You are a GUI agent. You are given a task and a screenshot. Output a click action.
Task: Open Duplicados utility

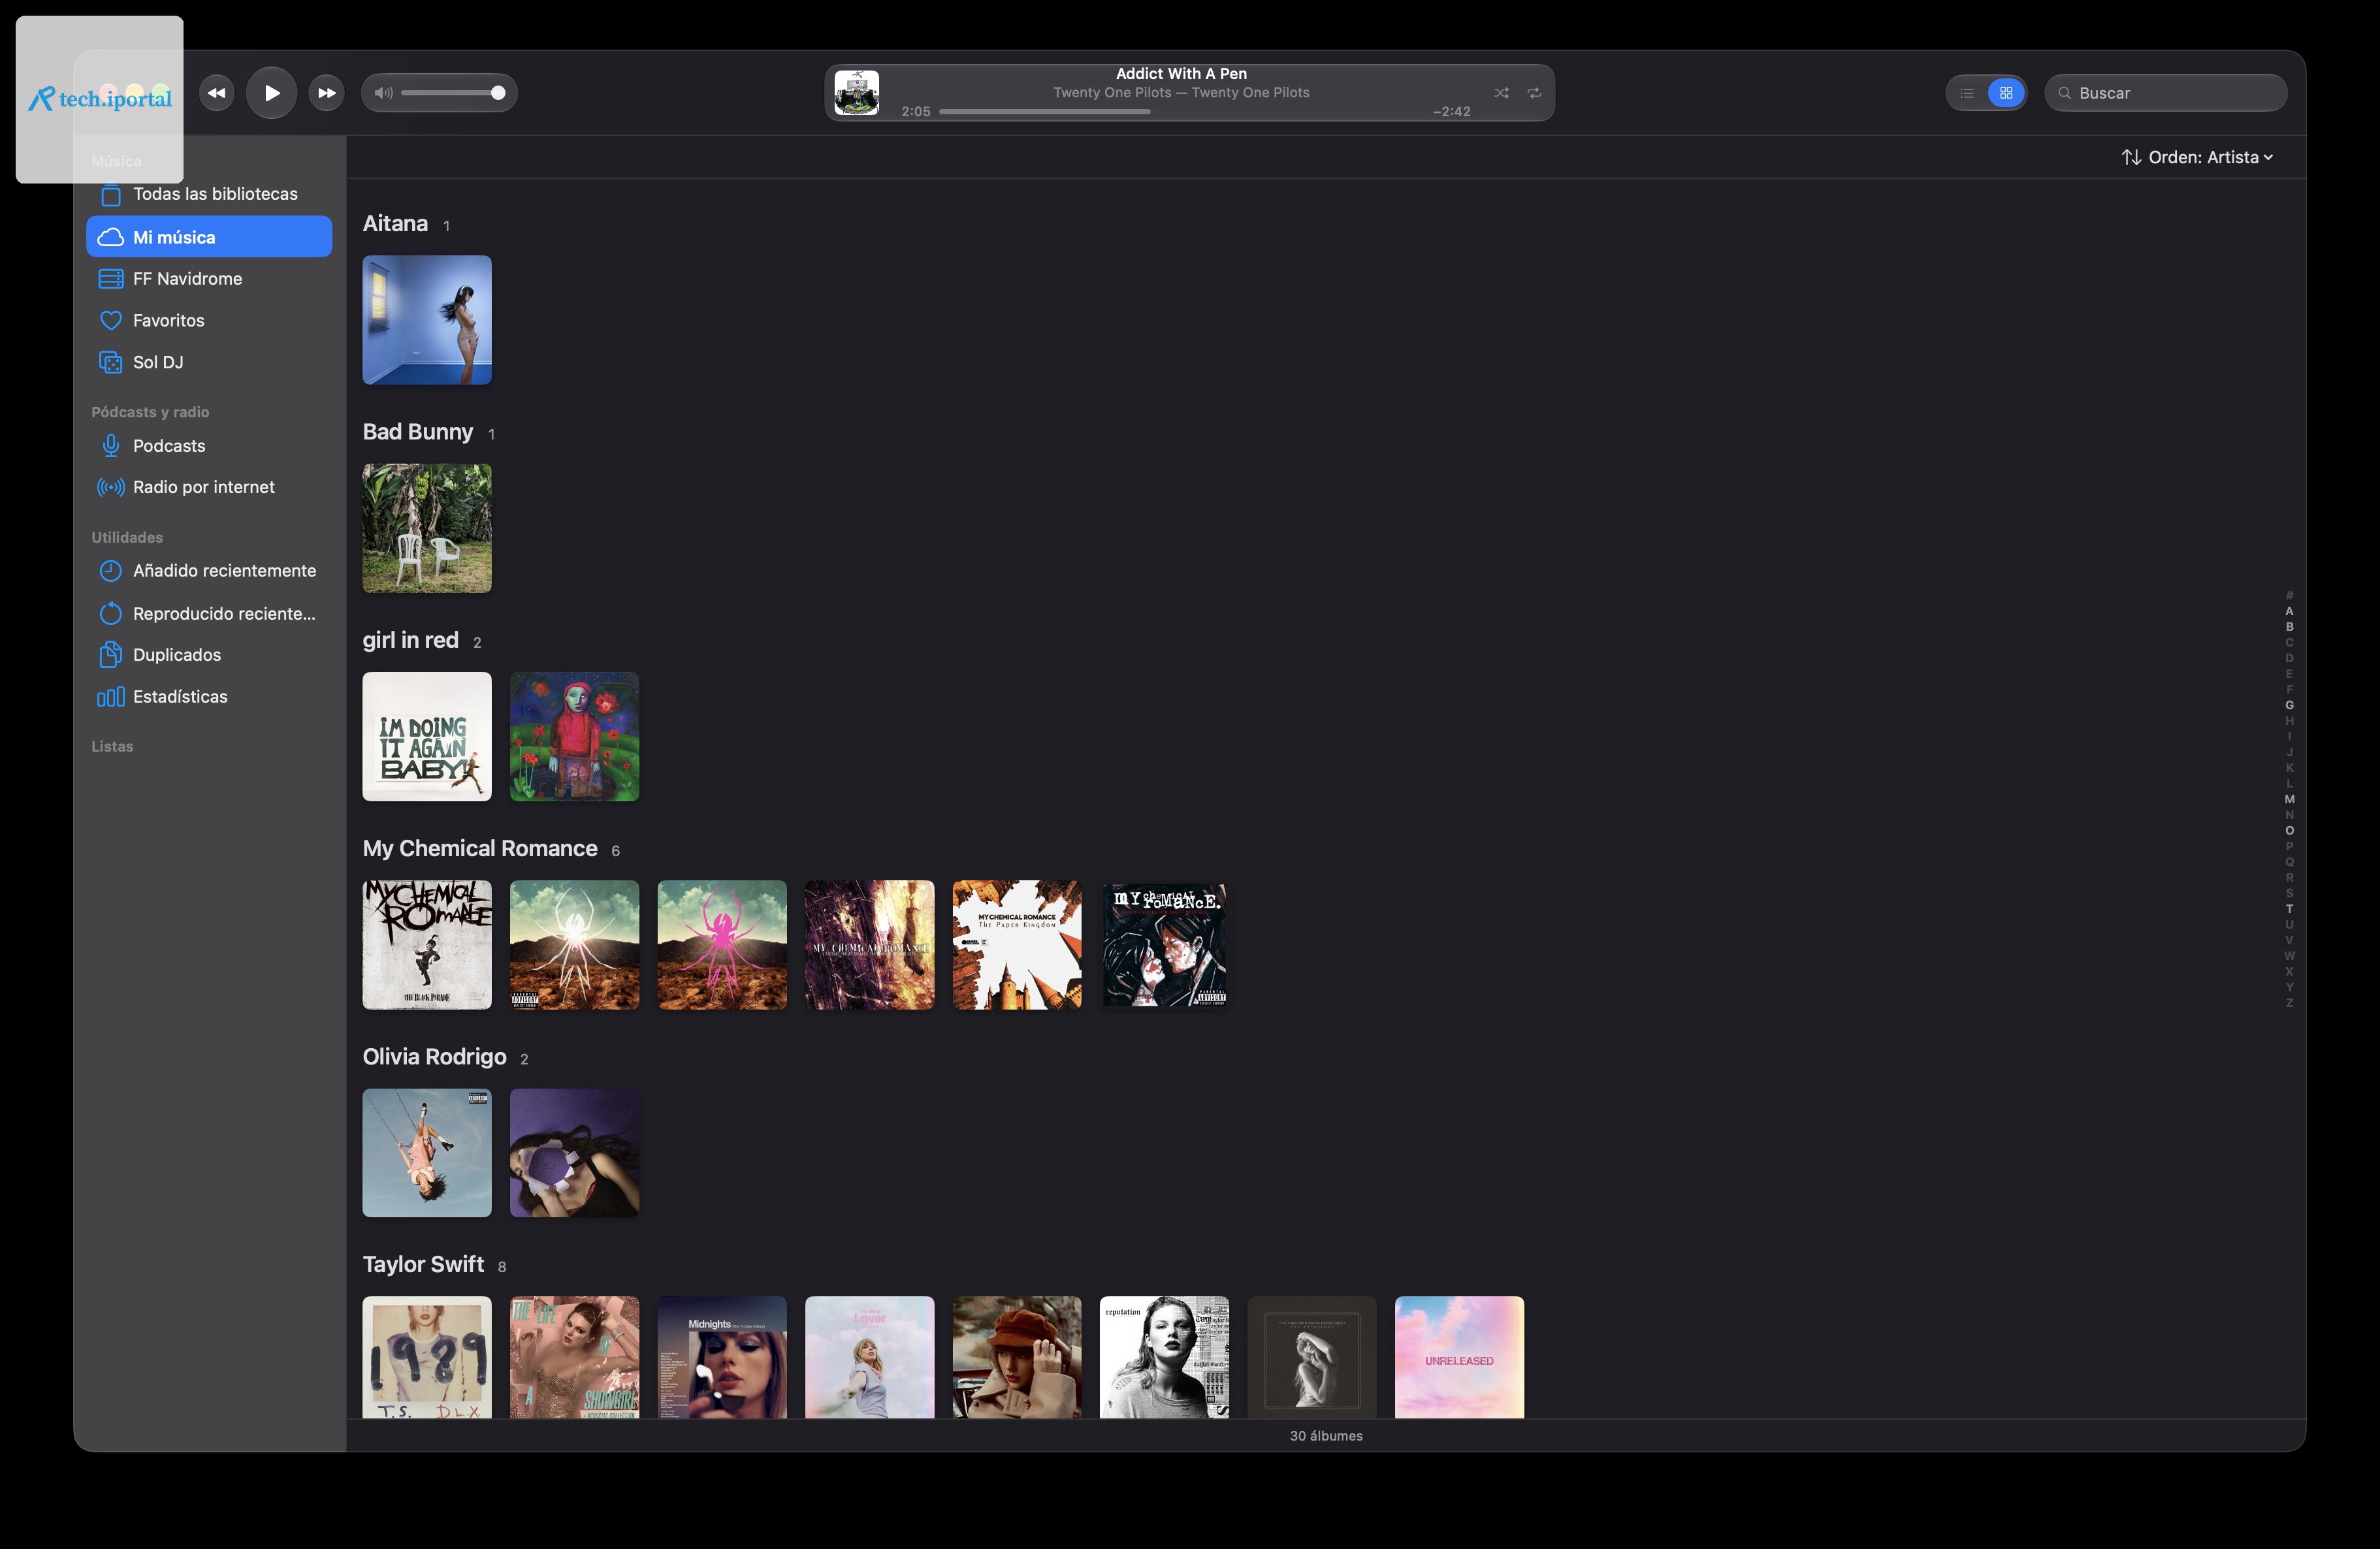[x=209, y=655]
